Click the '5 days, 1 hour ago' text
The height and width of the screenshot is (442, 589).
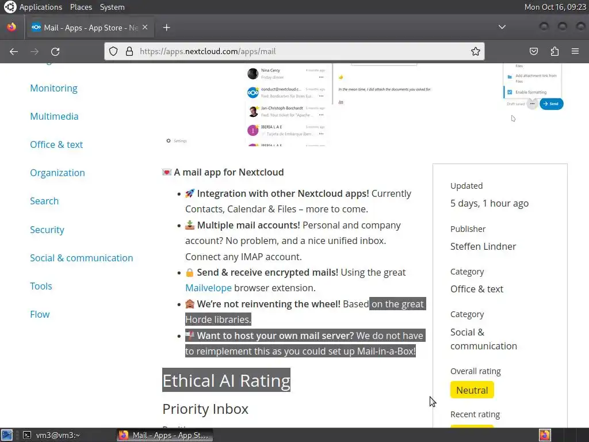[489, 203]
